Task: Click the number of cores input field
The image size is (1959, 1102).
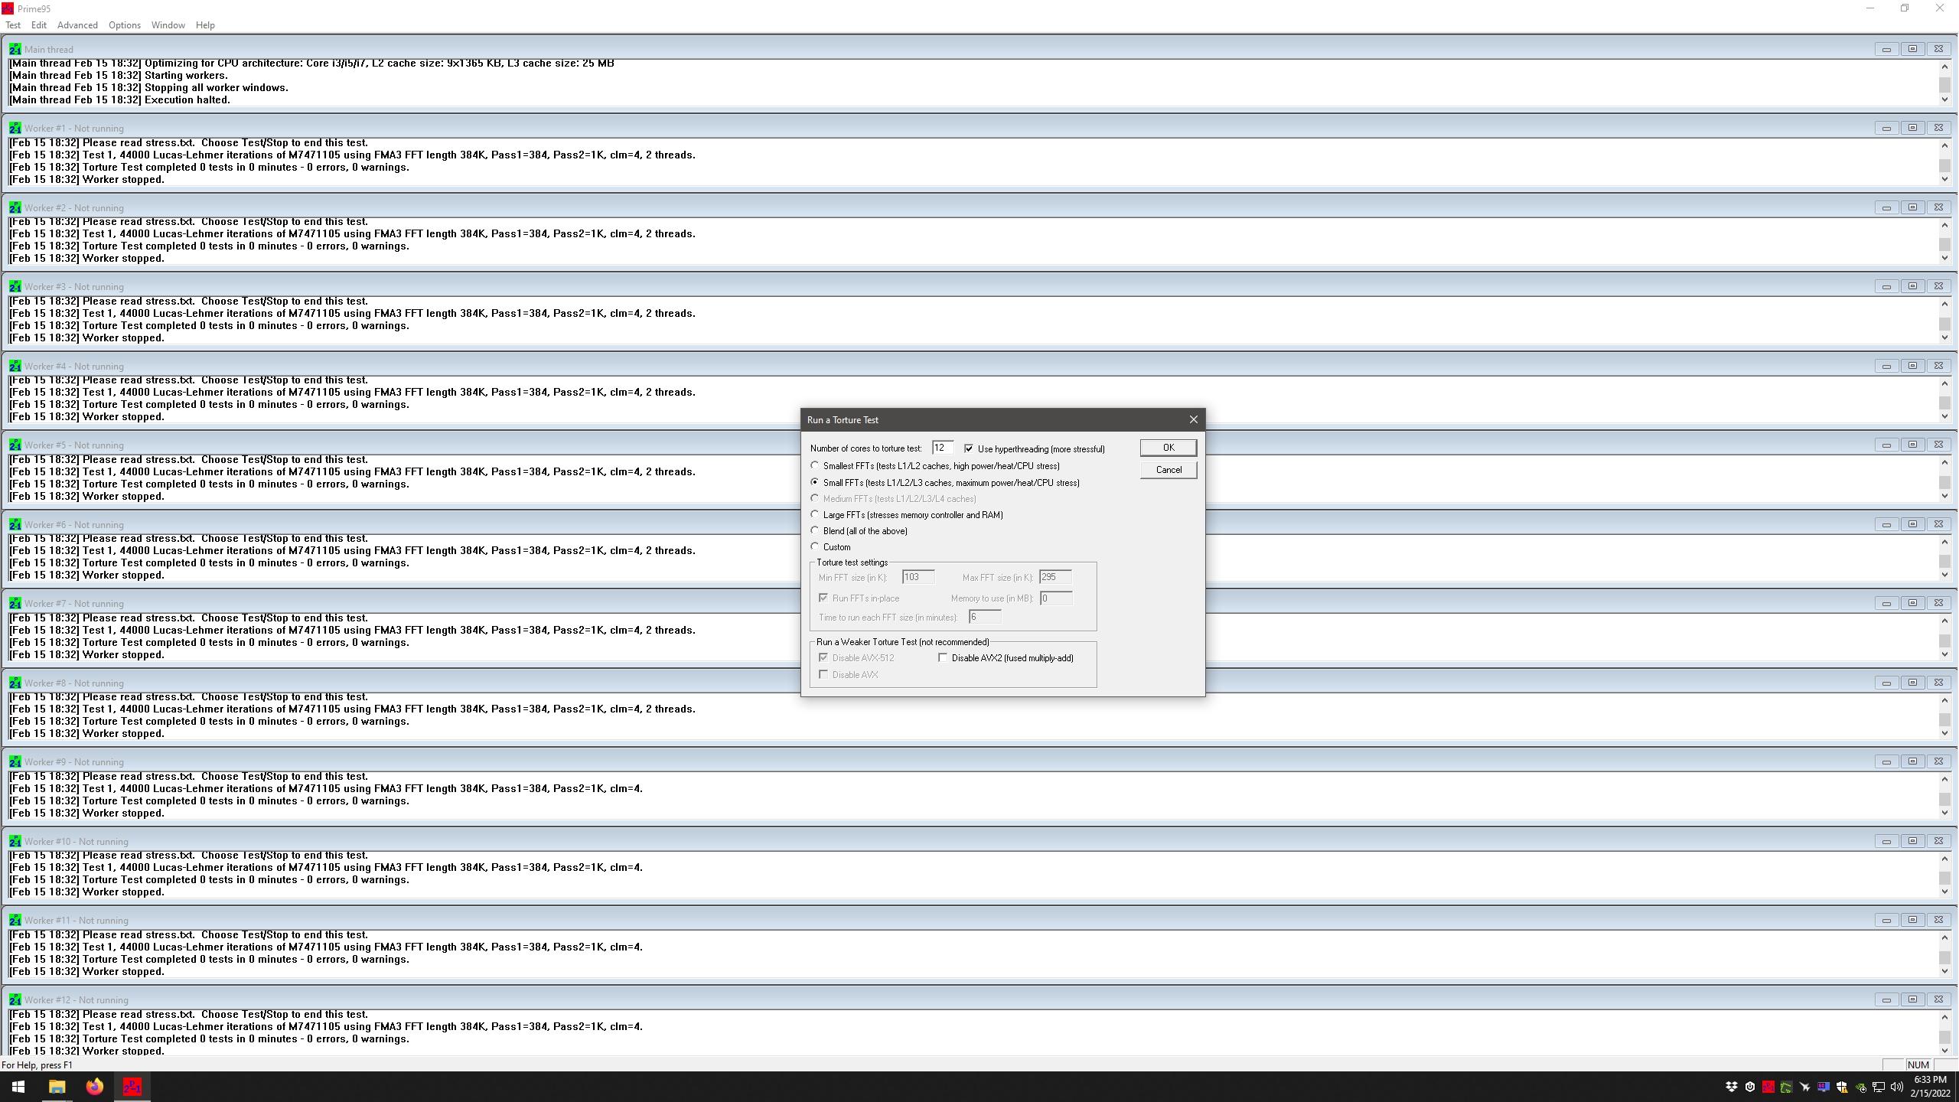Action: 942,448
